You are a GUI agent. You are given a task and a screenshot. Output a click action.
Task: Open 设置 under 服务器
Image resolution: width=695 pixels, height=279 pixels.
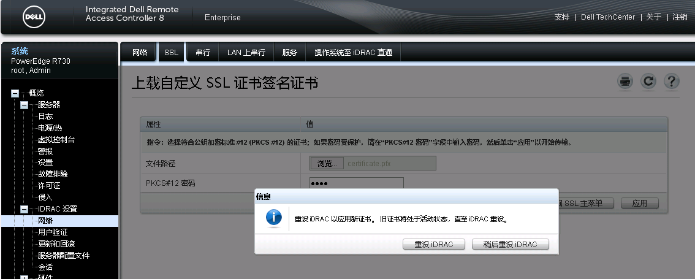[45, 162]
